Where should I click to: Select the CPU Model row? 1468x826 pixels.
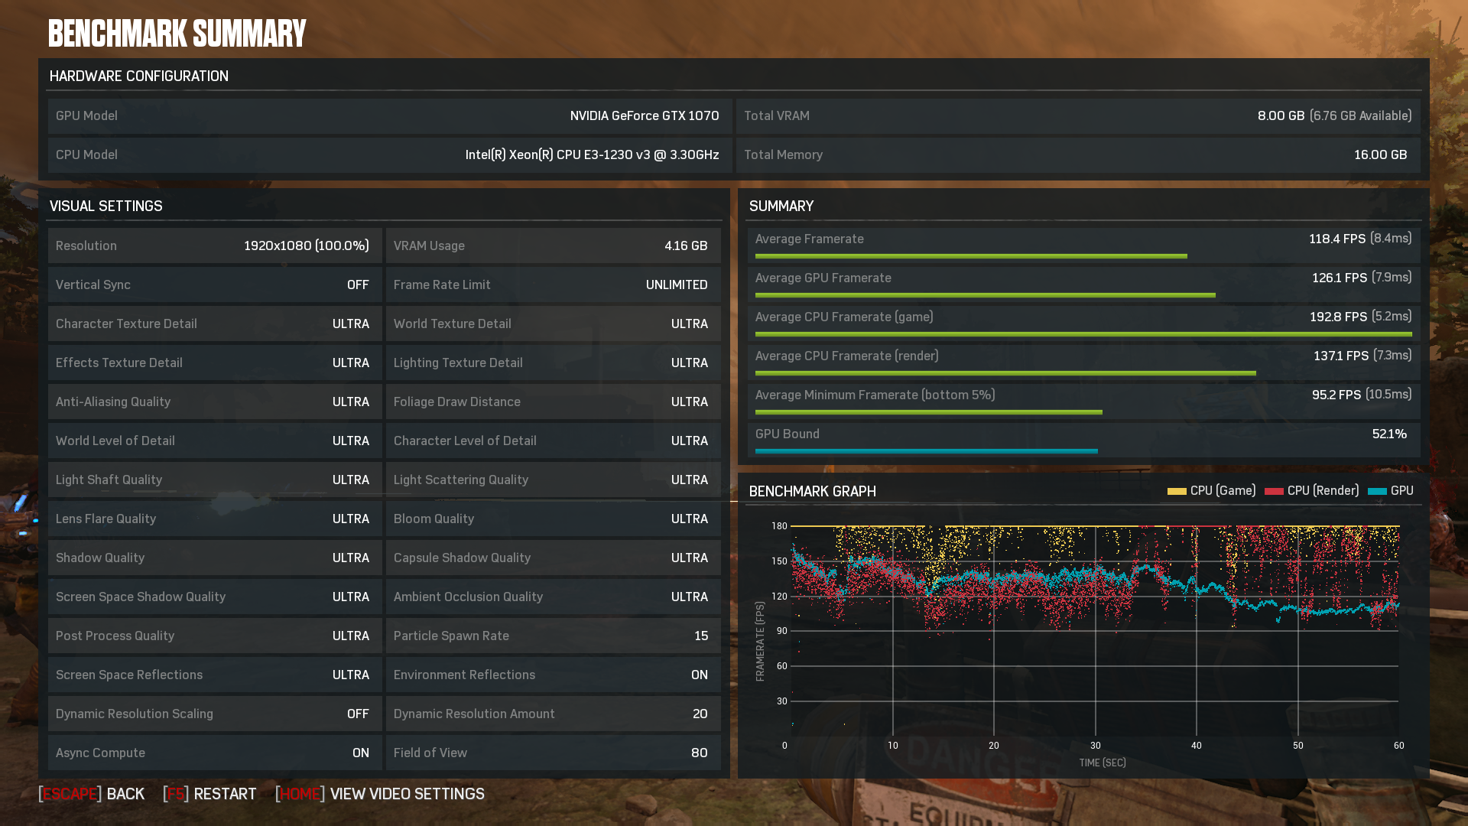click(390, 155)
